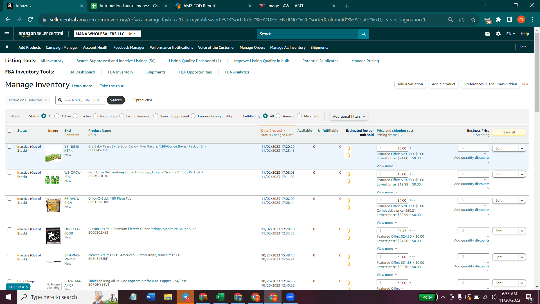Viewport: 540px width, 304px height.
Task: Select the Listing Removed status filter
Action: point(121,116)
